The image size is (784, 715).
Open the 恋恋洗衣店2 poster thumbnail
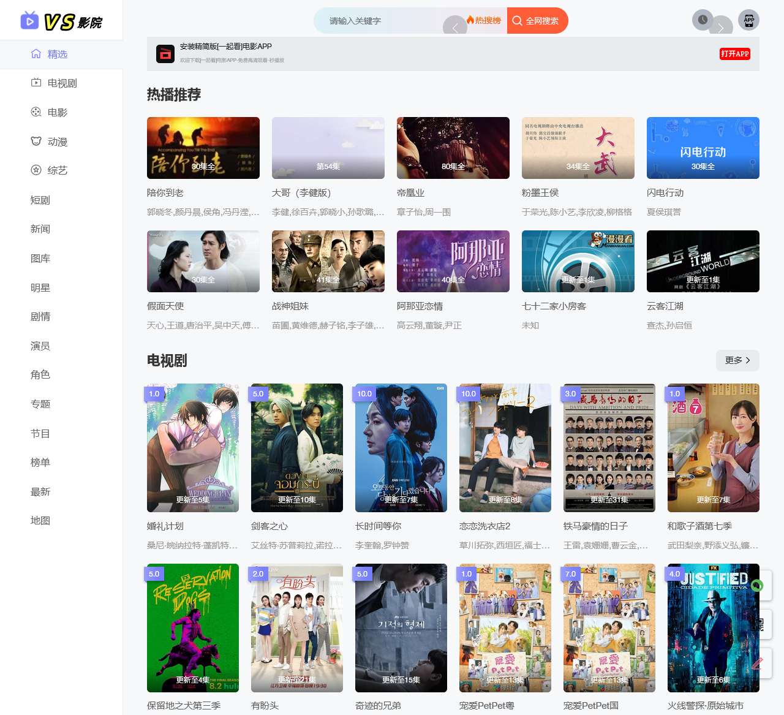[505, 448]
